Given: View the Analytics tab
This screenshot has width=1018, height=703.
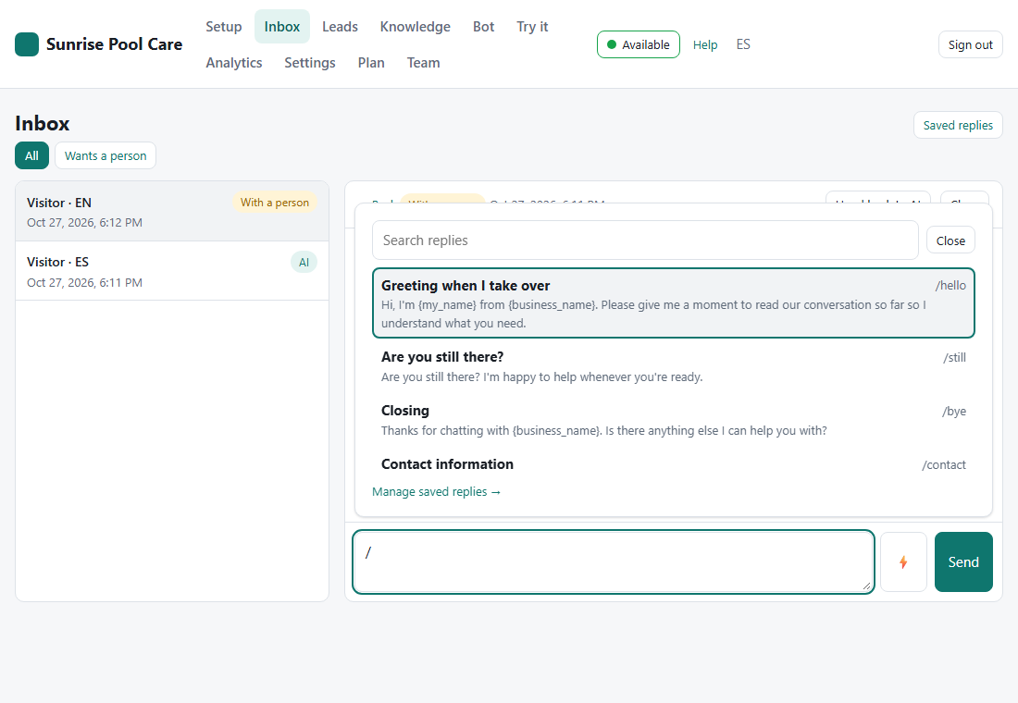Looking at the screenshot, I should click(234, 63).
